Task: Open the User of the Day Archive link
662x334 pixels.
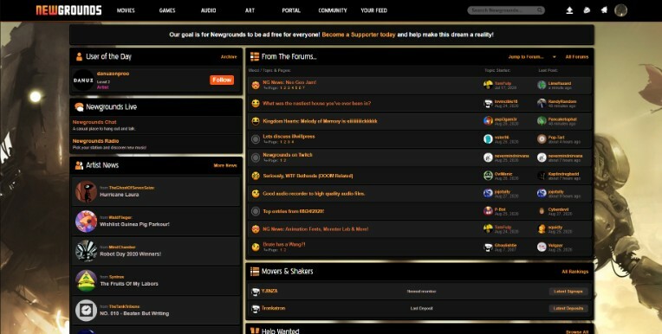Action: [229, 57]
